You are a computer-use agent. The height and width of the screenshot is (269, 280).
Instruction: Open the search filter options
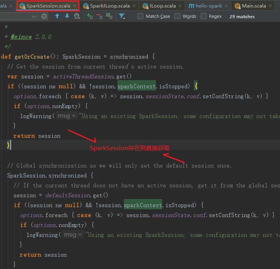pyautogui.click(x=122, y=16)
